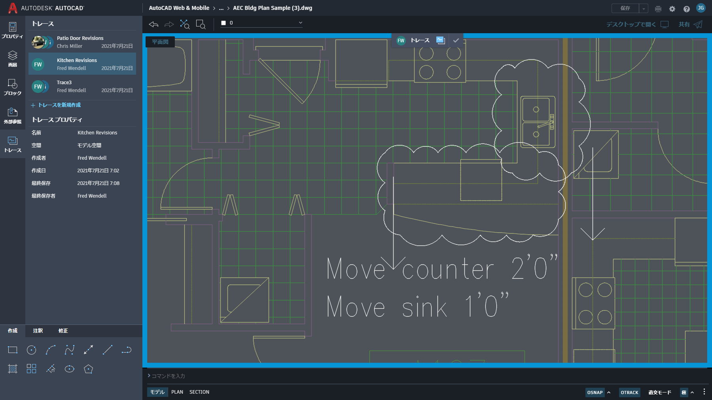Switch to the 注釈 annotation tab
Screen dimensions: 712x400
38,331
